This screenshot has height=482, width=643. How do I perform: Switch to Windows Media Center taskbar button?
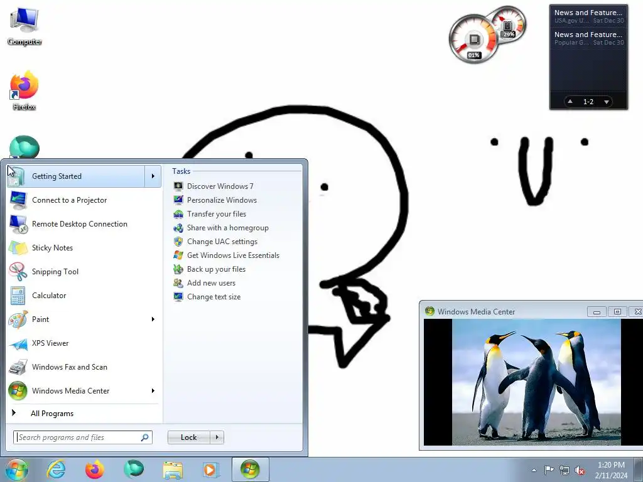(250, 469)
